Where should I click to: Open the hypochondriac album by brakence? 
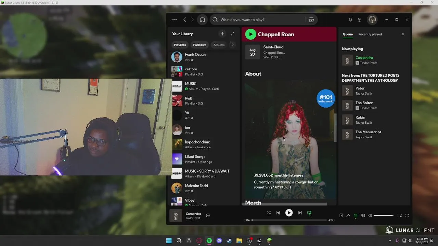pyautogui.click(x=204, y=144)
